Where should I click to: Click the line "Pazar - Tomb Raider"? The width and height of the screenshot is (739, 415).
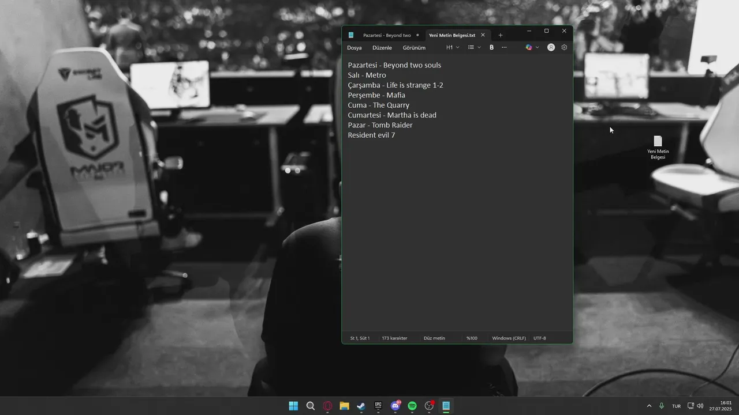(x=380, y=125)
